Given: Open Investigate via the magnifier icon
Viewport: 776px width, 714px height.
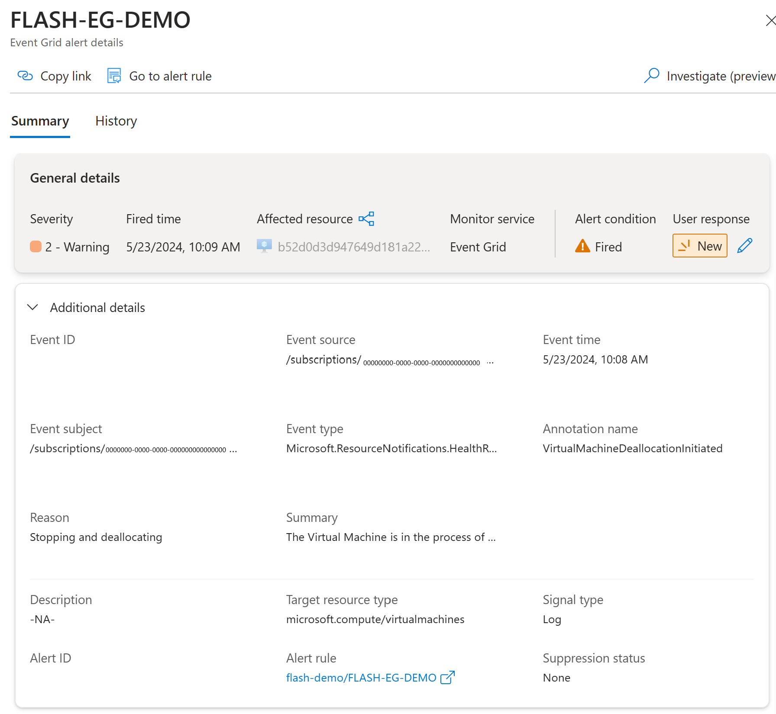Looking at the screenshot, I should point(652,76).
